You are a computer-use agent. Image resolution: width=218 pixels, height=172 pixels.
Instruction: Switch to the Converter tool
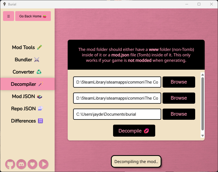27,72
